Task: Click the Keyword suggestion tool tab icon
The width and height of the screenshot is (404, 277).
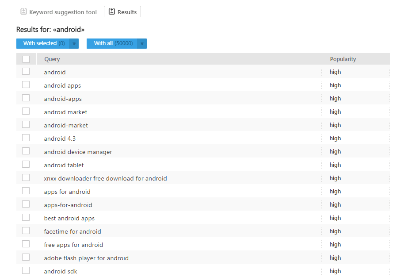Action: click(x=23, y=12)
